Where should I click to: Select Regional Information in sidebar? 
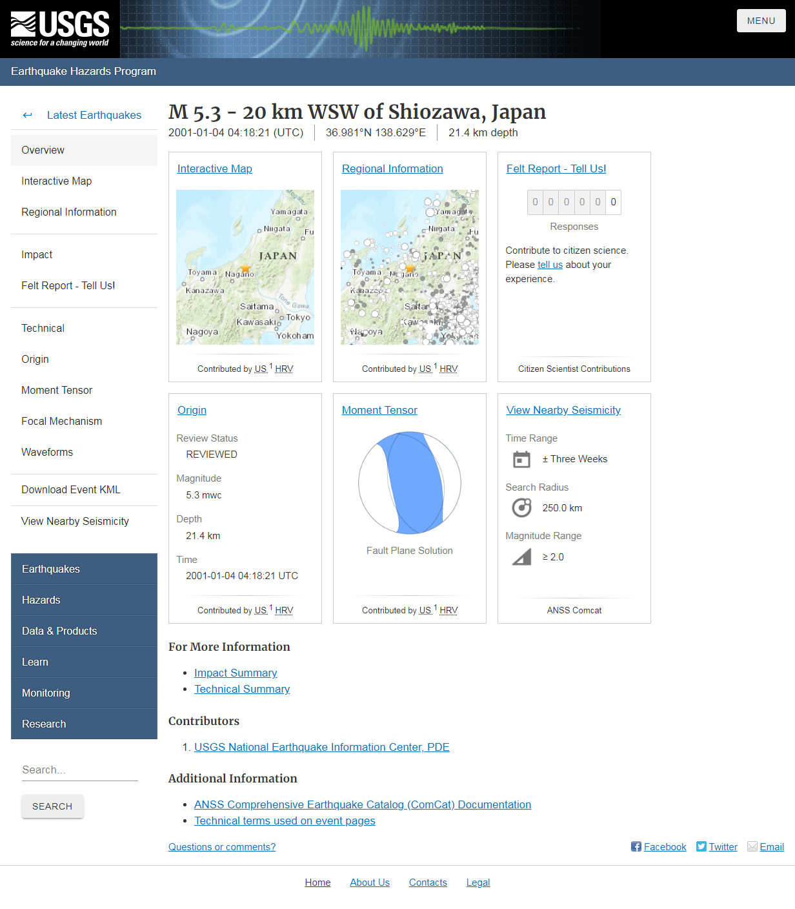point(84,212)
